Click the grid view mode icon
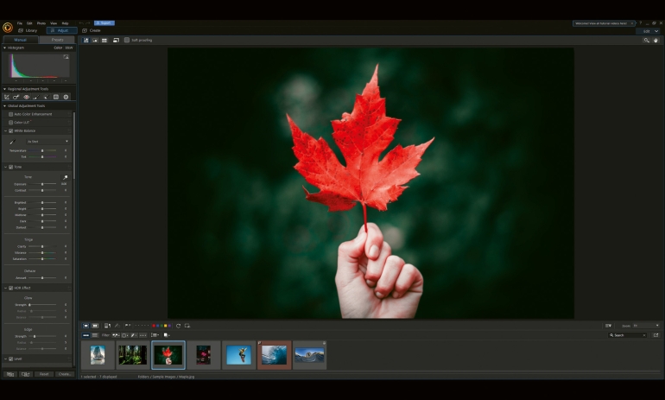 tap(104, 40)
